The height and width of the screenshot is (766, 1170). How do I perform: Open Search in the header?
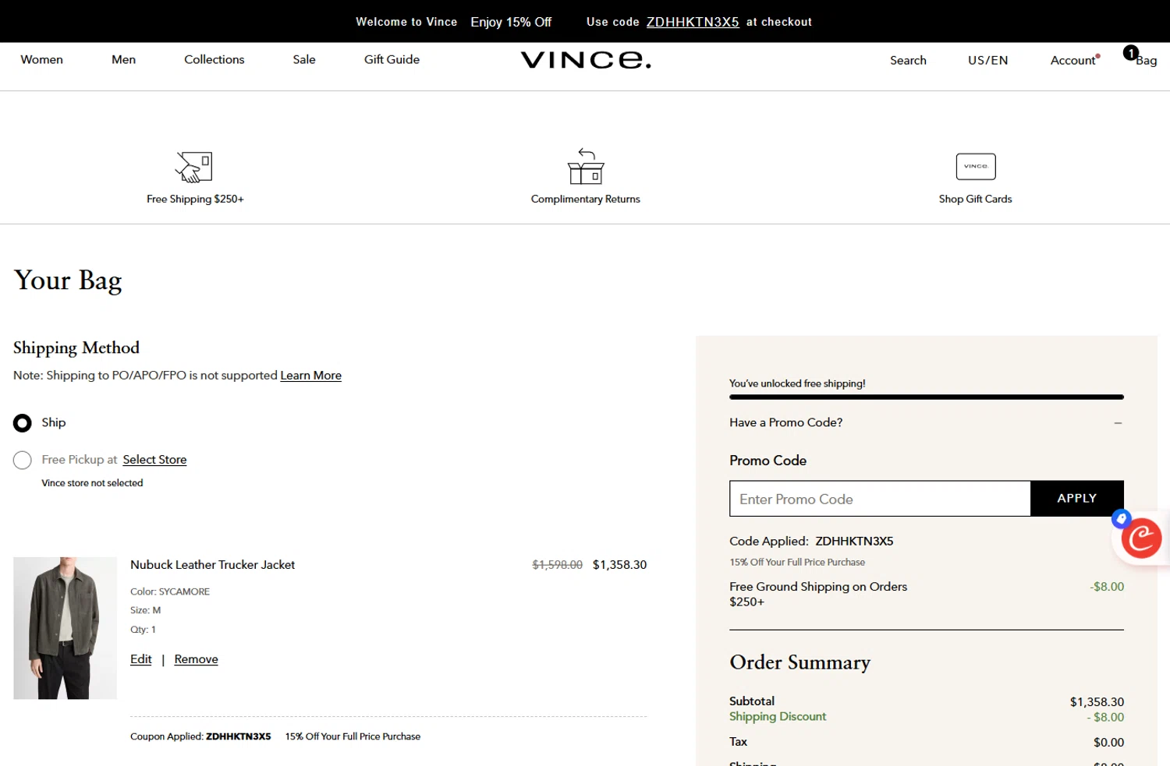(908, 60)
